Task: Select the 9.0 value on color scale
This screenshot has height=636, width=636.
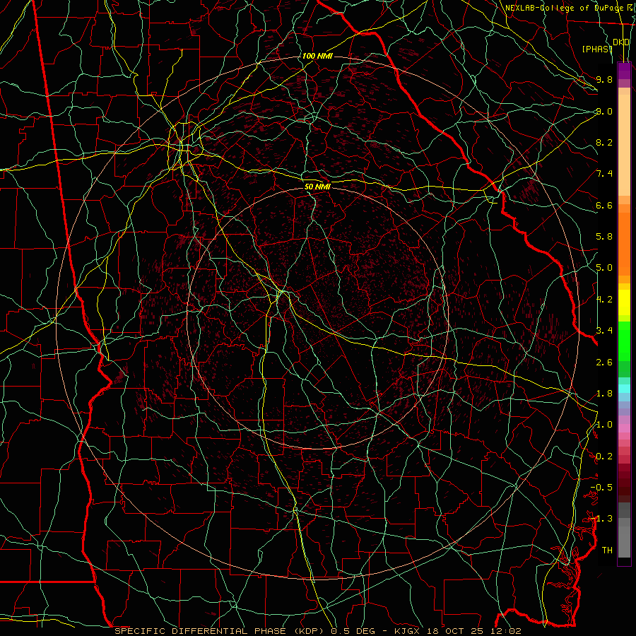Action: 604,111
